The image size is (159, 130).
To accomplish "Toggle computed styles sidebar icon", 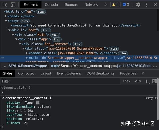I will [x=154, y=81].
